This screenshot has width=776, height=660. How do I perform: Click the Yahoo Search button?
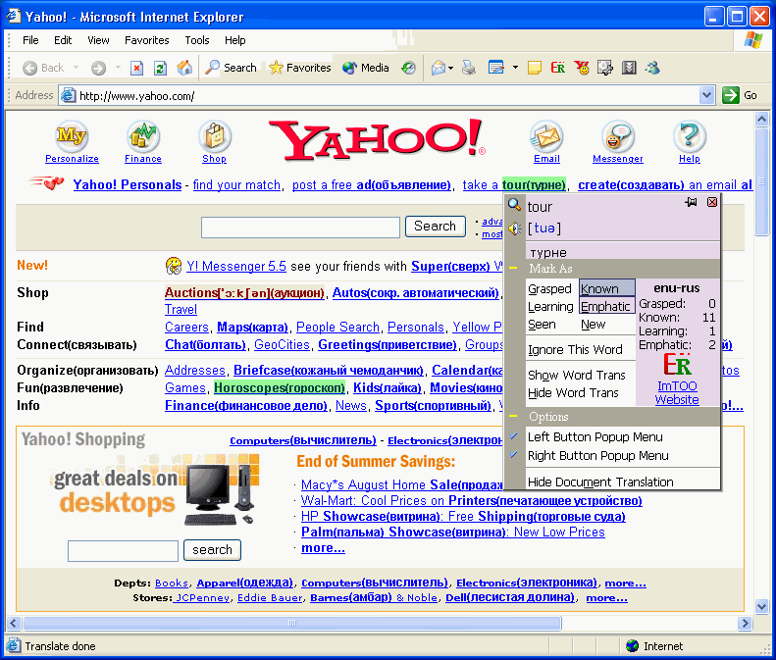pyautogui.click(x=435, y=227)
